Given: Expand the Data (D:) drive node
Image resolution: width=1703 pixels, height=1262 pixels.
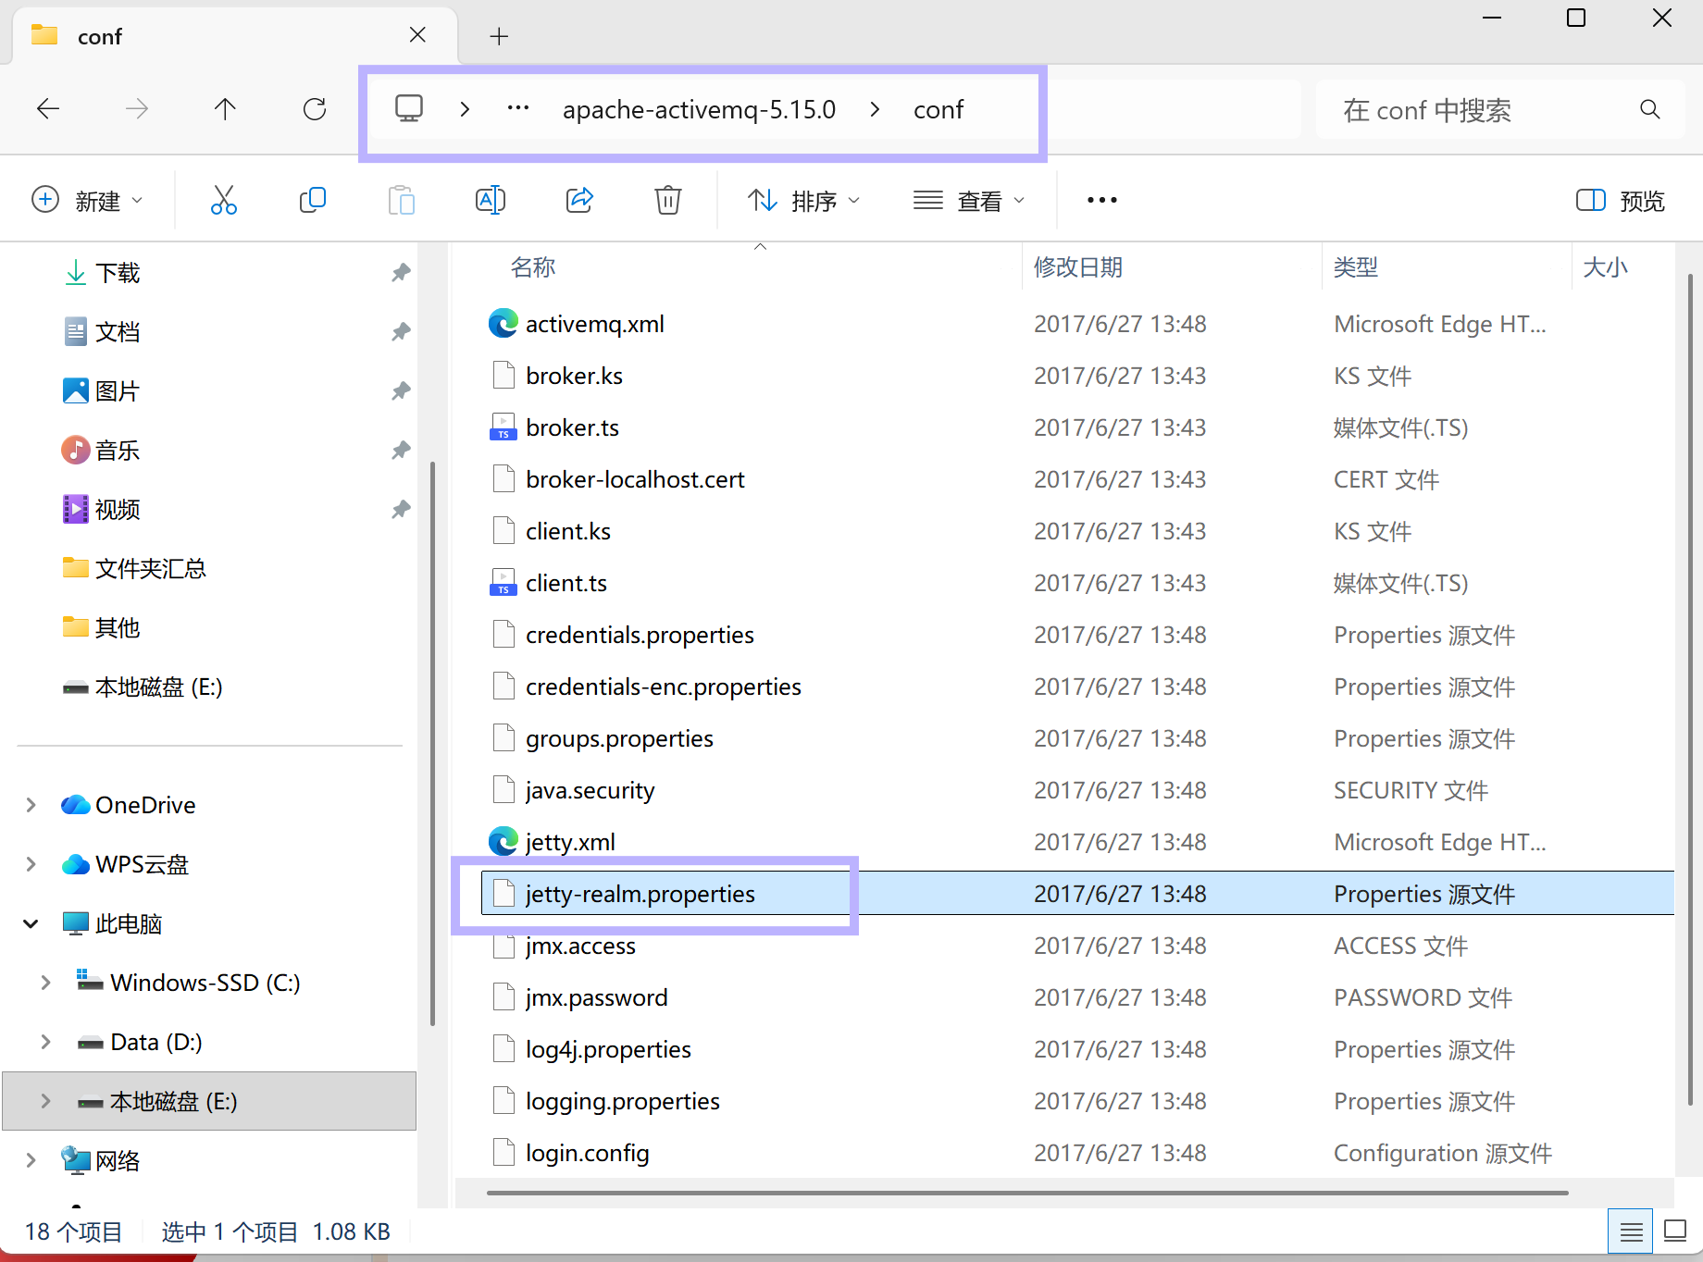Looking at the screenshot, I should [x=46, y=1042].
